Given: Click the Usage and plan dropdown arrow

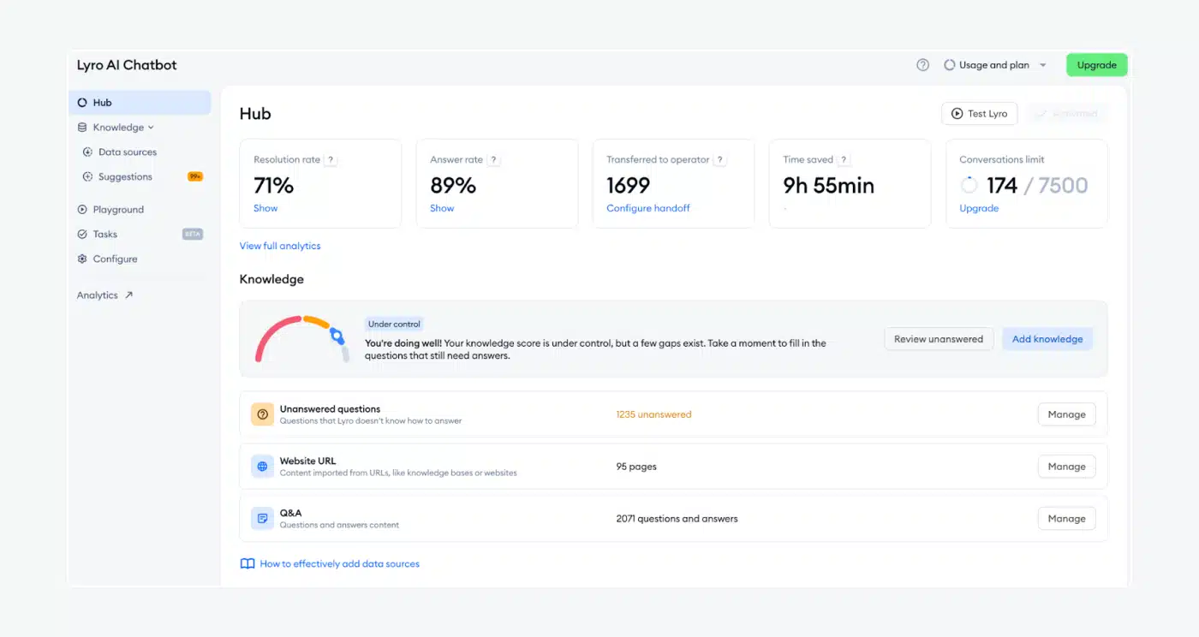Looking at the screenshot, I should 1042,65.
